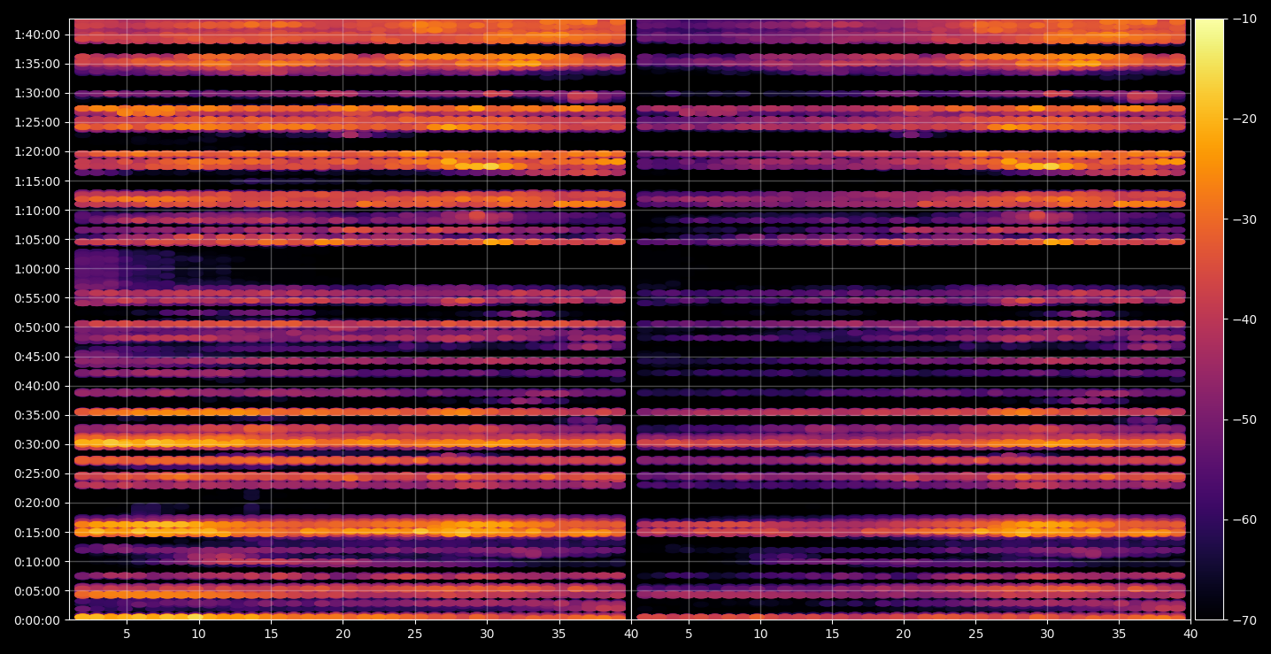Select the 0:30:00 tick label
The image size is (1271, 654).
(x=37, y=444)
